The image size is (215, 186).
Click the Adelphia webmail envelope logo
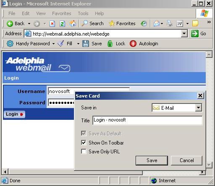(65, 68)
